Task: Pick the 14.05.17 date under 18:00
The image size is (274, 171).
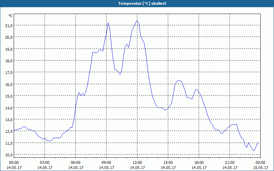Action: 199,168
